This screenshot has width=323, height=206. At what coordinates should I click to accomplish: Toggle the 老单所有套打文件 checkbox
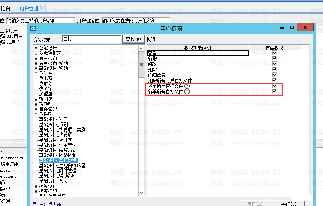click(x=274, y=86)
